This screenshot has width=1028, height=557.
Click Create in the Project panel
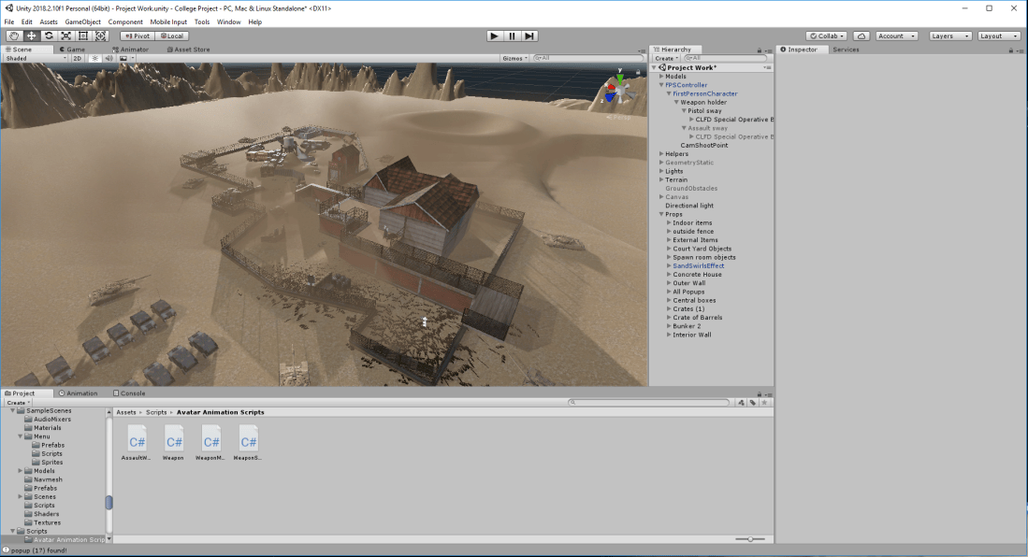point(18,403)
